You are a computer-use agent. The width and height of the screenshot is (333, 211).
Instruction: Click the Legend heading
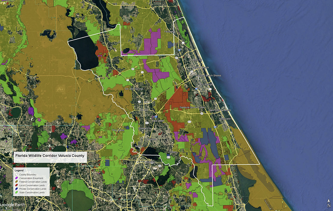19,170
